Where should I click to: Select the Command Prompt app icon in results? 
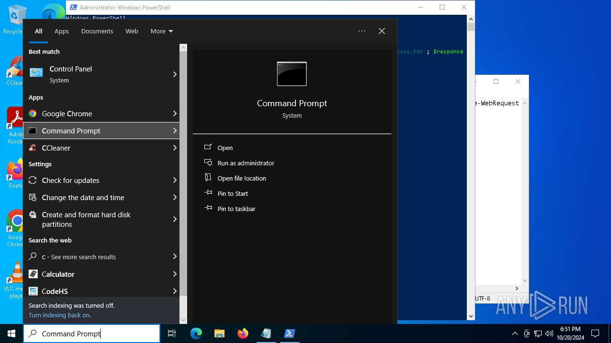point(32,131)
